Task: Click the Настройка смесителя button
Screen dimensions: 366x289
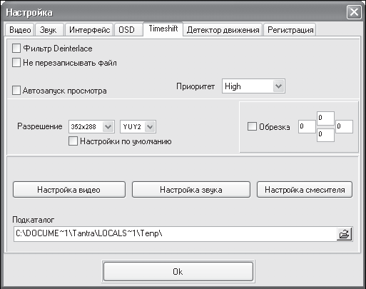Action: point(305,190)
